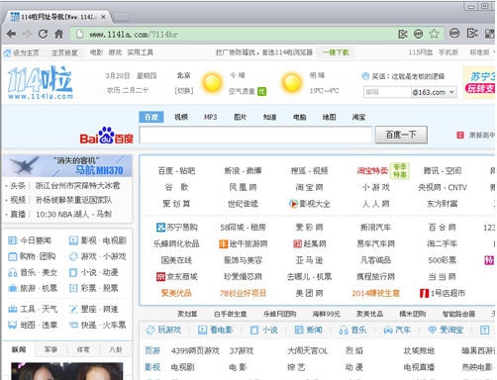This screenshot has width=497, height=380.
Task: Open 地图·违章 category icon
Action: (12, 325)
